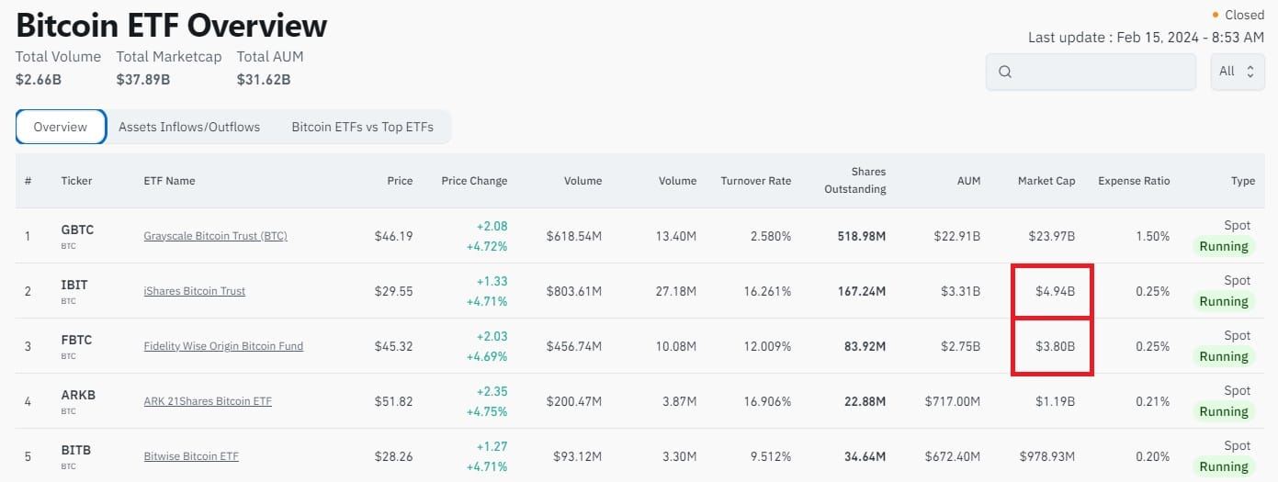Click the $45.32 price value
The image size is (1278, 482).
[x=394, y=346]
